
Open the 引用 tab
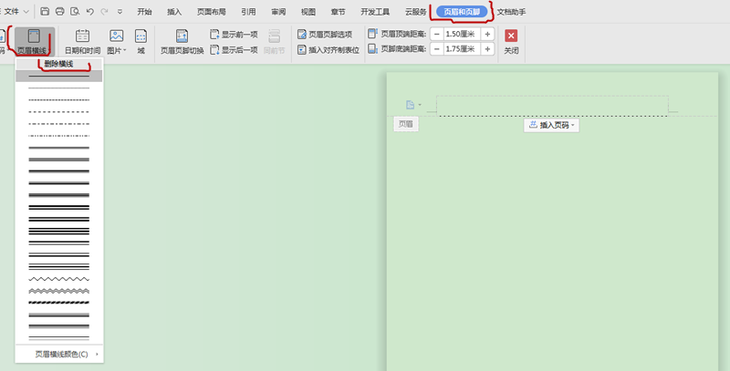[x=248, y=12]
